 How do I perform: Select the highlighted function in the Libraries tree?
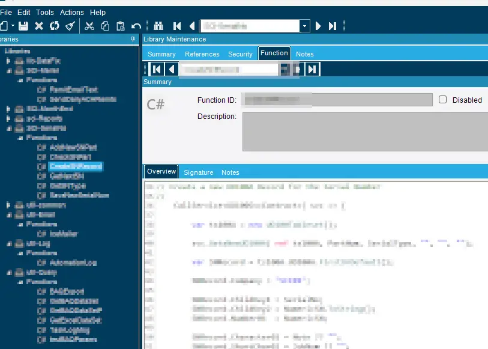76,166
